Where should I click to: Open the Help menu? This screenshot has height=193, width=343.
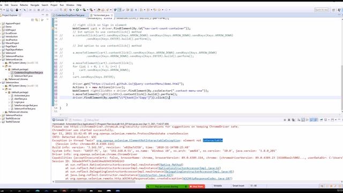coord(79,5)
